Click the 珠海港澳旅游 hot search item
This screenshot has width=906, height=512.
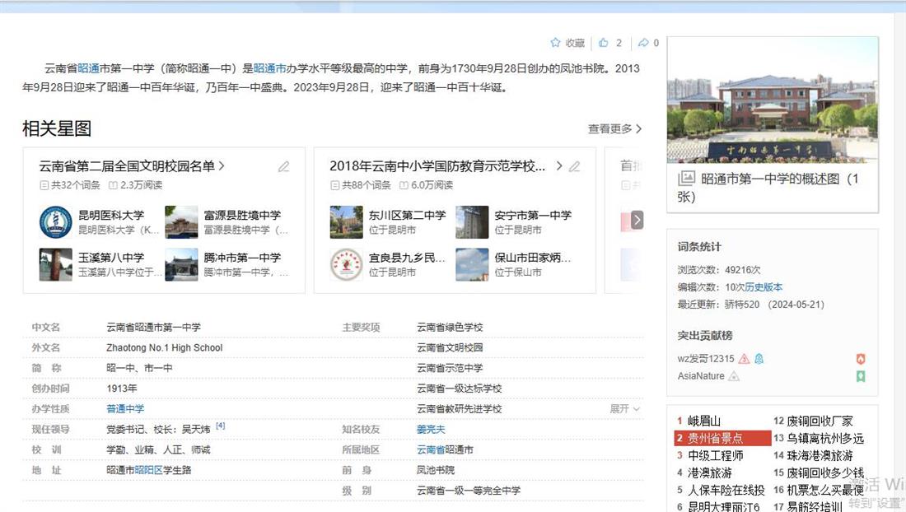[x=820, y=456]
